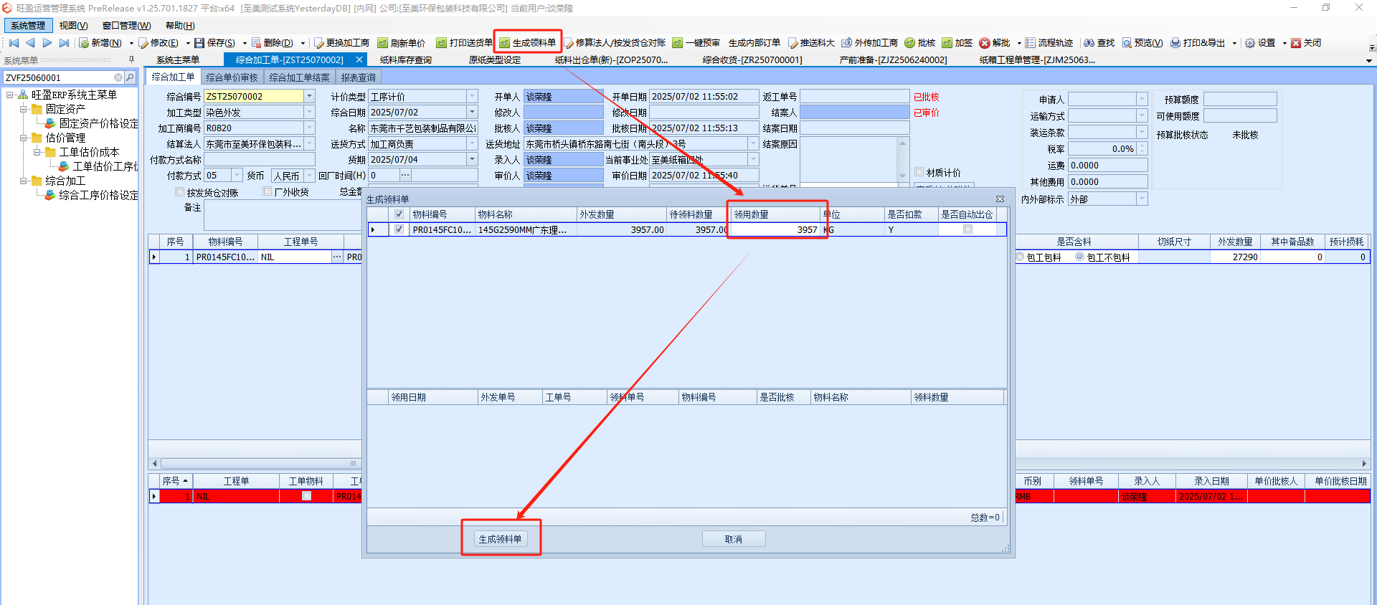The width and height of the screenshot is (1377, 605).
Task: Toggle the 工单物料 checkbox in red row
Action: pos(307,496)
